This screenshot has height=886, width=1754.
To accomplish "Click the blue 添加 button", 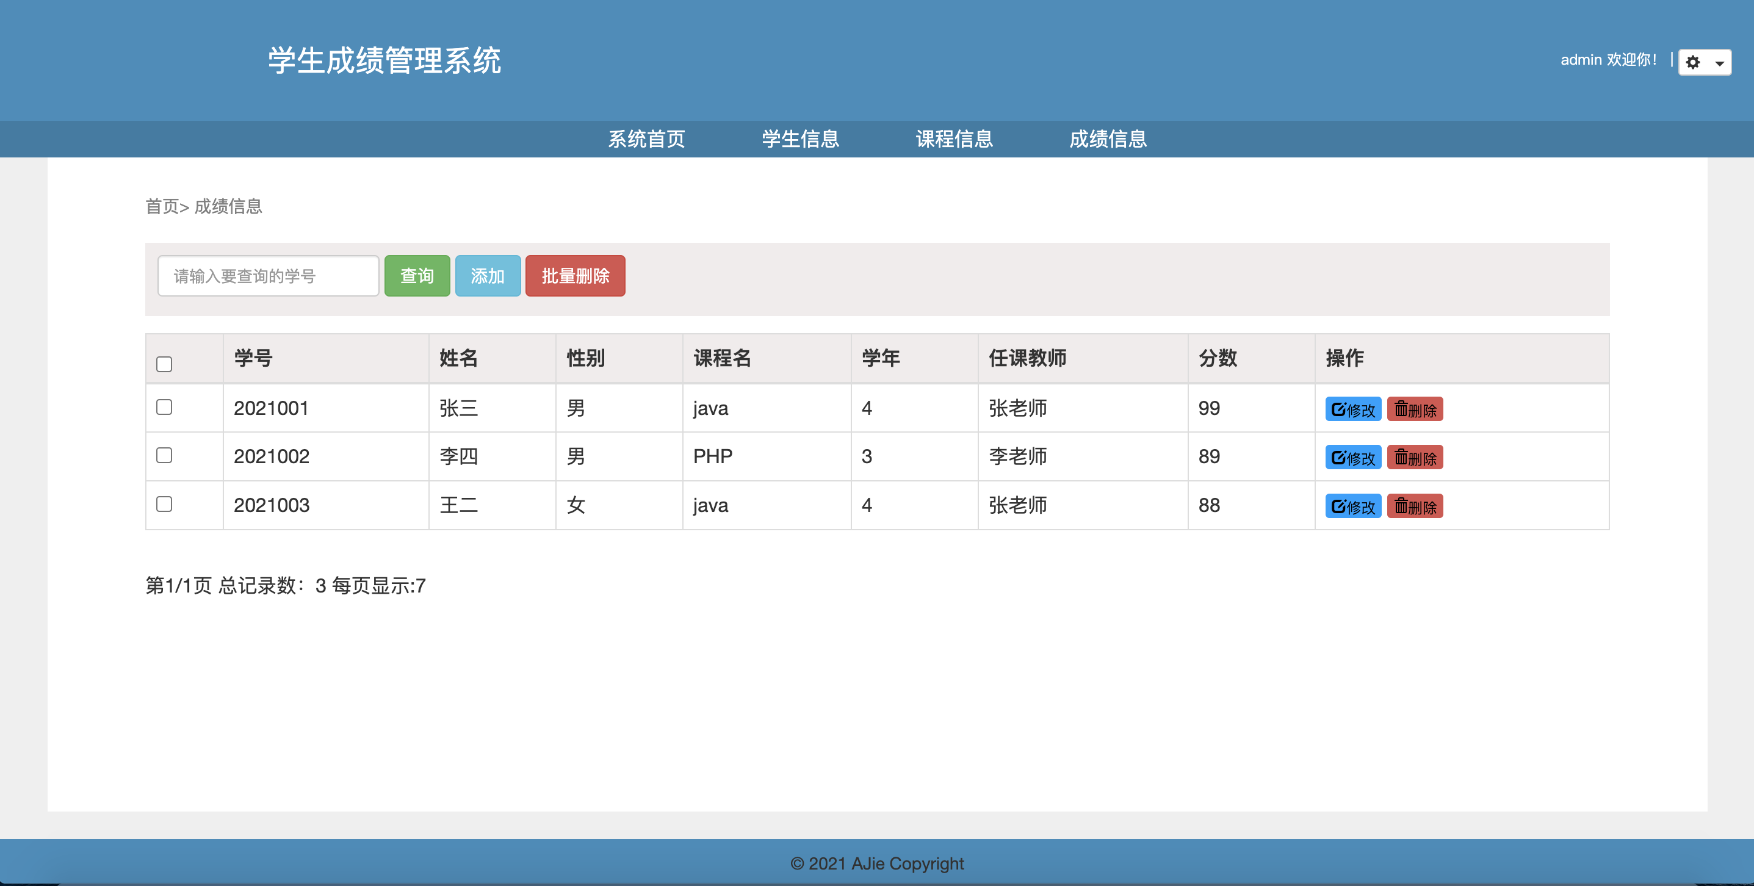I will coord(488,276).
